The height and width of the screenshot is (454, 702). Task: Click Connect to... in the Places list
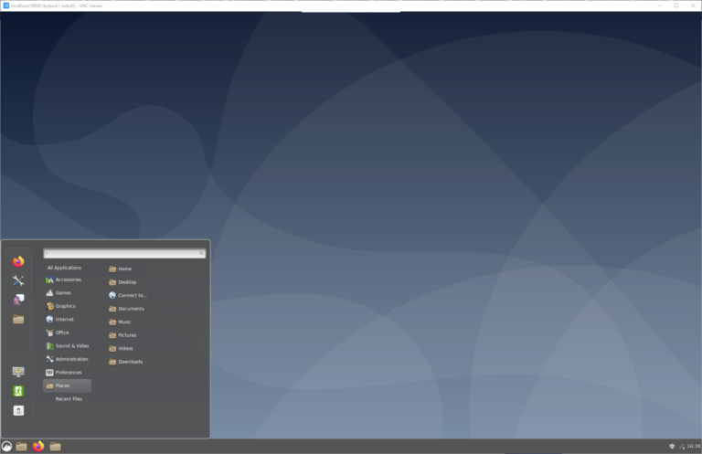[x=132, y=295]
